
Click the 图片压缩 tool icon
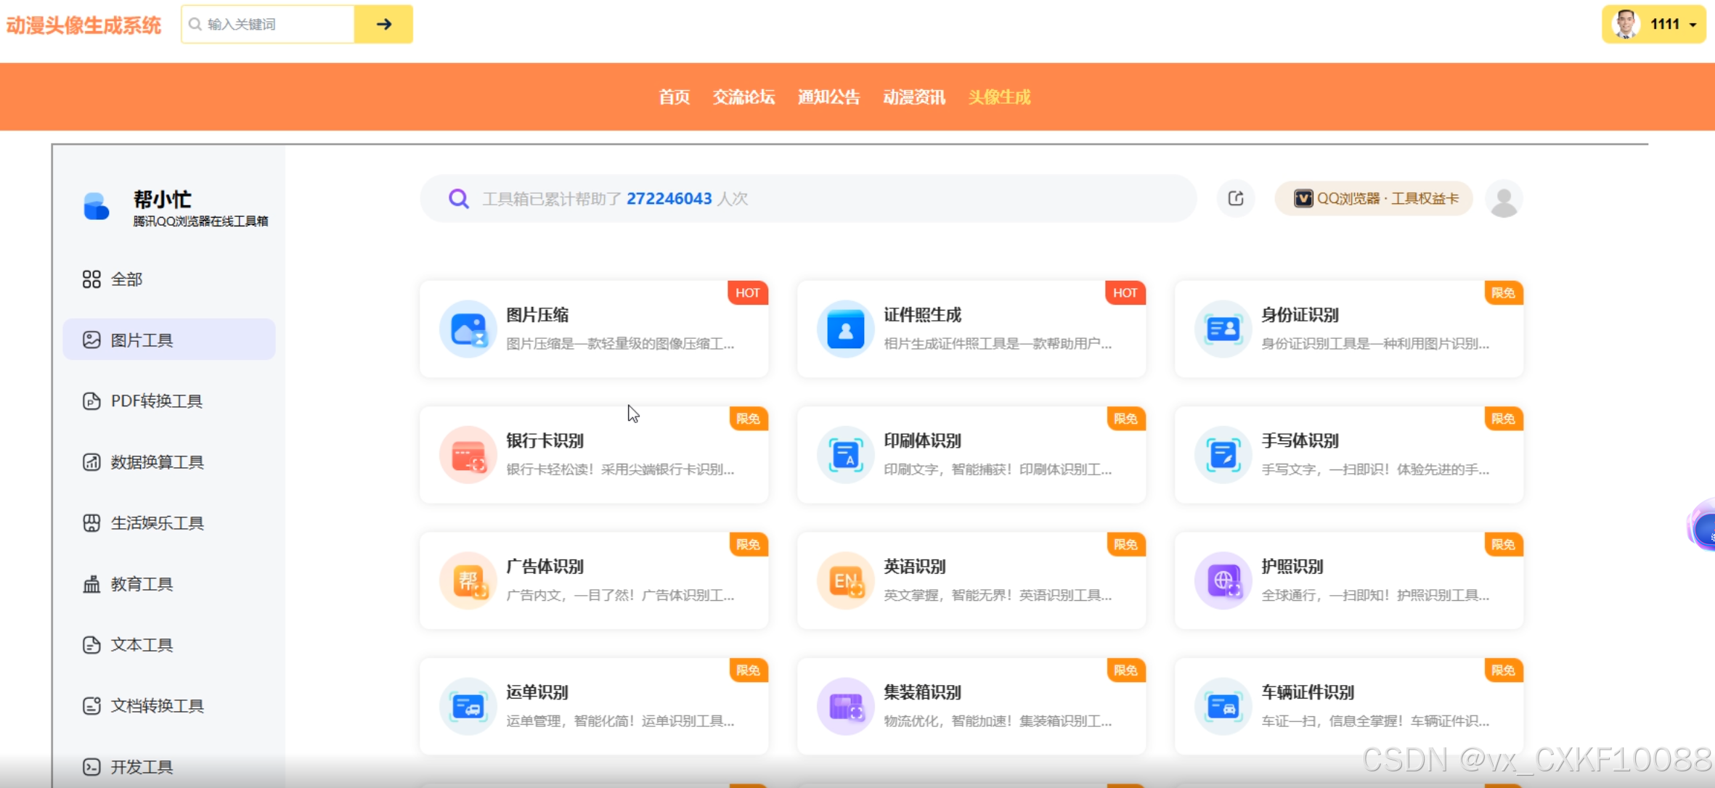[x=468, y=329]
